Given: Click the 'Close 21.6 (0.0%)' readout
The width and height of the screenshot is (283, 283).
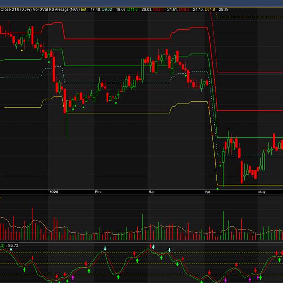Looking at the screenshot, I should click(16, 9).
